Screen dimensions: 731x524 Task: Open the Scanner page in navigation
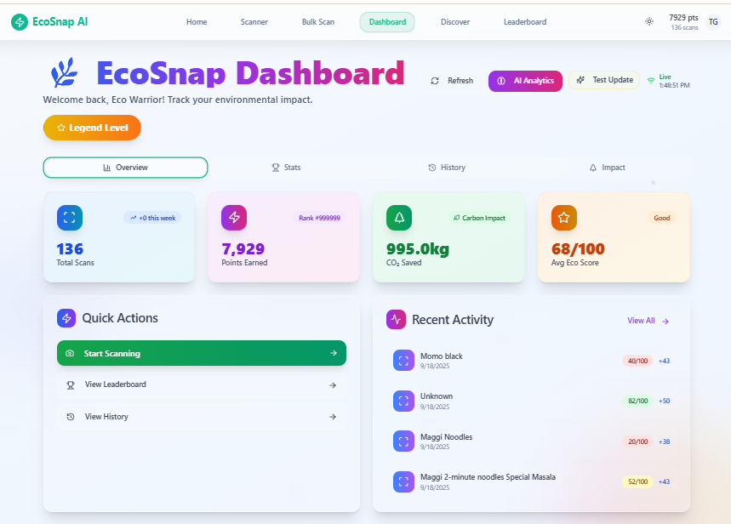pyautogui.click(x=254, y=22)
